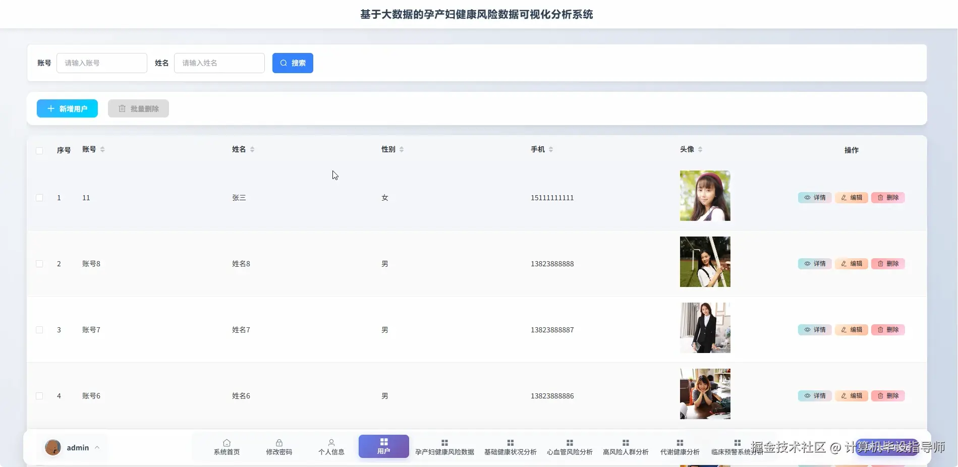Sort table by 性别 column arrows
The height and width of the screenshot is (467, 958).
(402, 149)
